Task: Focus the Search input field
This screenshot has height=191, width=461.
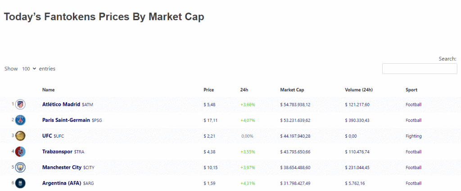Action: 420,69
